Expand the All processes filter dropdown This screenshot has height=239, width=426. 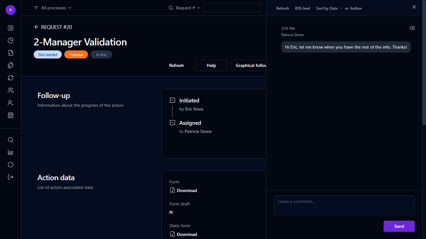[x=53, y=8]
